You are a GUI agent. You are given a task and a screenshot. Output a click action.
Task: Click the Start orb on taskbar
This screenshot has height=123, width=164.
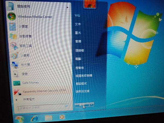(19, 119)
